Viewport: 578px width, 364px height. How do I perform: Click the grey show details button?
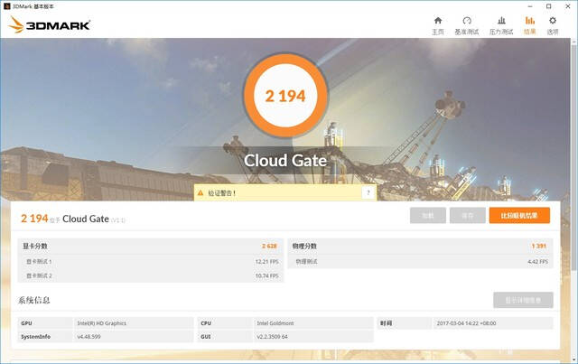click(x=523, y=300)
